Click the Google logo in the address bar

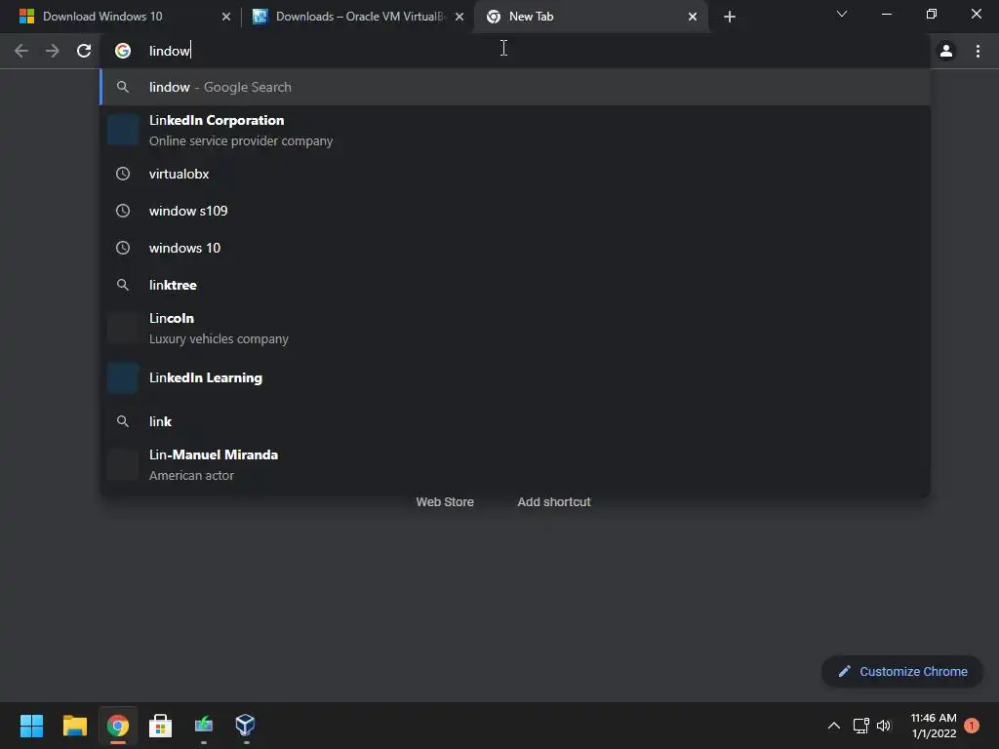123,51
